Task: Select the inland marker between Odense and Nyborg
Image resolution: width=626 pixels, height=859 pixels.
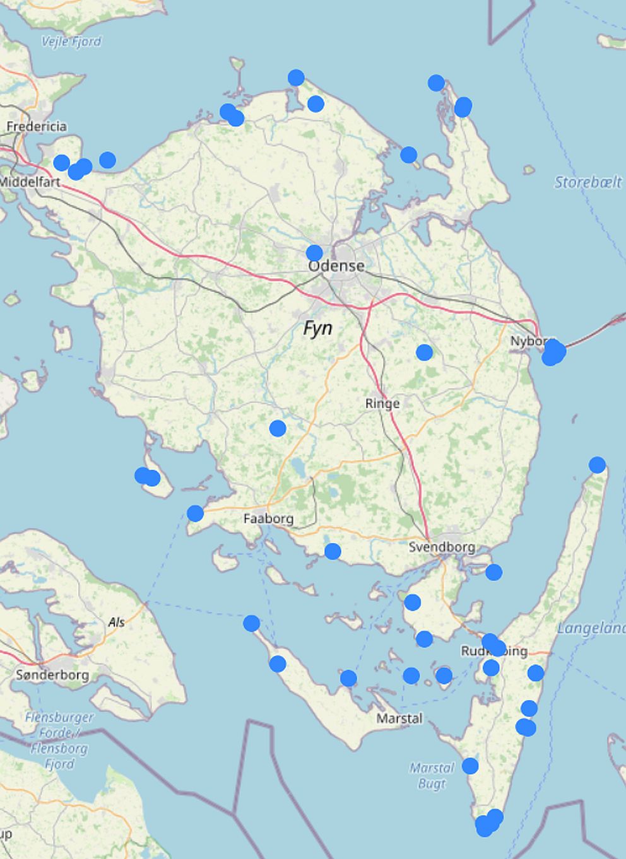Action: pyautogui.click(x=424, y=353)
